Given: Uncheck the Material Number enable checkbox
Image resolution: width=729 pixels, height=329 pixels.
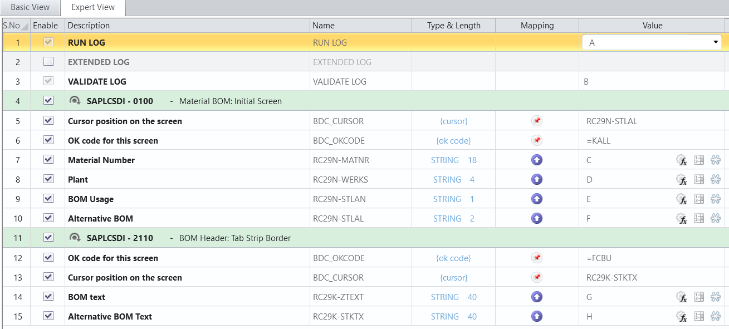Looking at the screenshot, I should coord(48,160).
